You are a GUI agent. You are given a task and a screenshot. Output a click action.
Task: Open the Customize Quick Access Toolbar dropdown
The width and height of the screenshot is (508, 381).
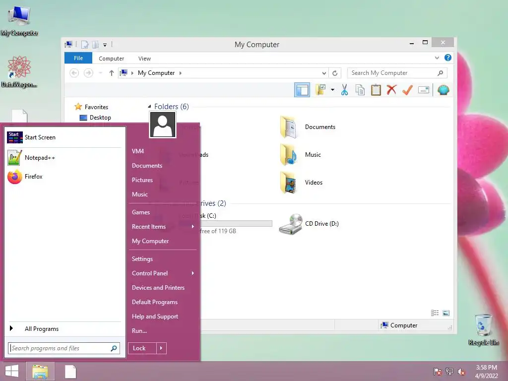coord(105,45)
